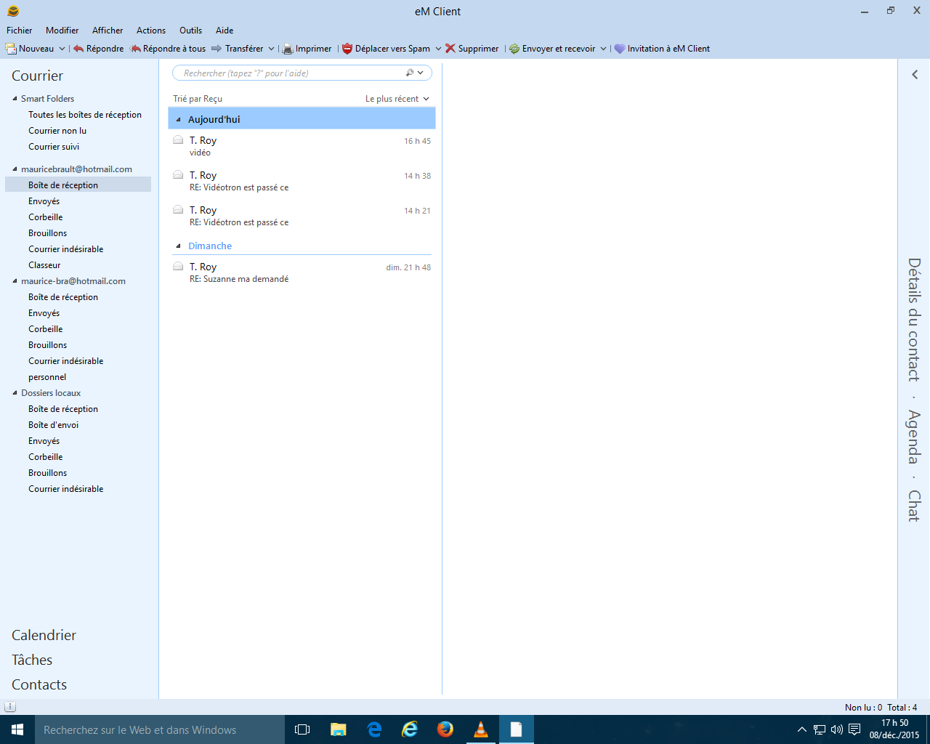Open File Explorer from taskbar
930x744 pixels.
[338, 729]
